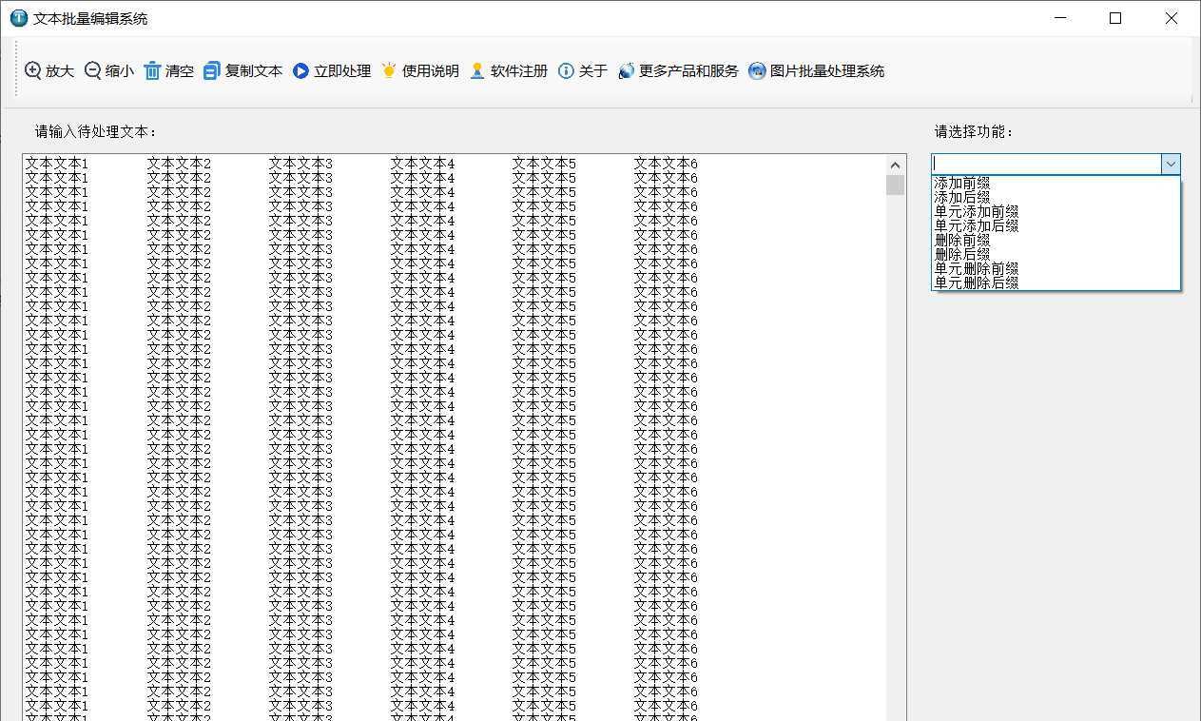Click the 清空 trash can icon
The height and width of the screenshot is (721, 1201).
pos(152,70)
